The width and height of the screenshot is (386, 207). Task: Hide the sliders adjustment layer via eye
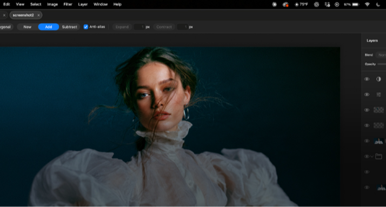click(x=367, y=95)
